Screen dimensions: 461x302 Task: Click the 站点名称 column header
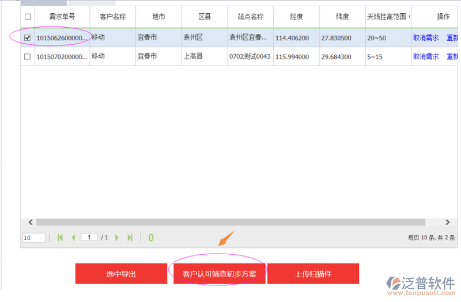click(x=250, y=17)
